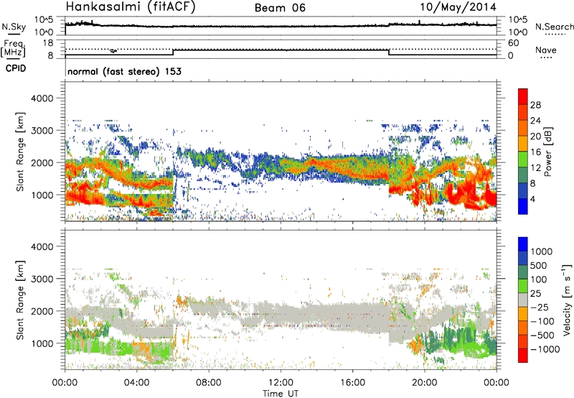Click the 'Slant Range [km]' label of power panel
The image size is (574, 398).
point(20,152)
